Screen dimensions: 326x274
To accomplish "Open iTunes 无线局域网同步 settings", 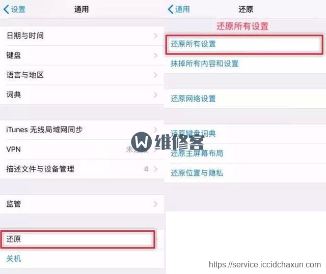I will click(82, 130).
